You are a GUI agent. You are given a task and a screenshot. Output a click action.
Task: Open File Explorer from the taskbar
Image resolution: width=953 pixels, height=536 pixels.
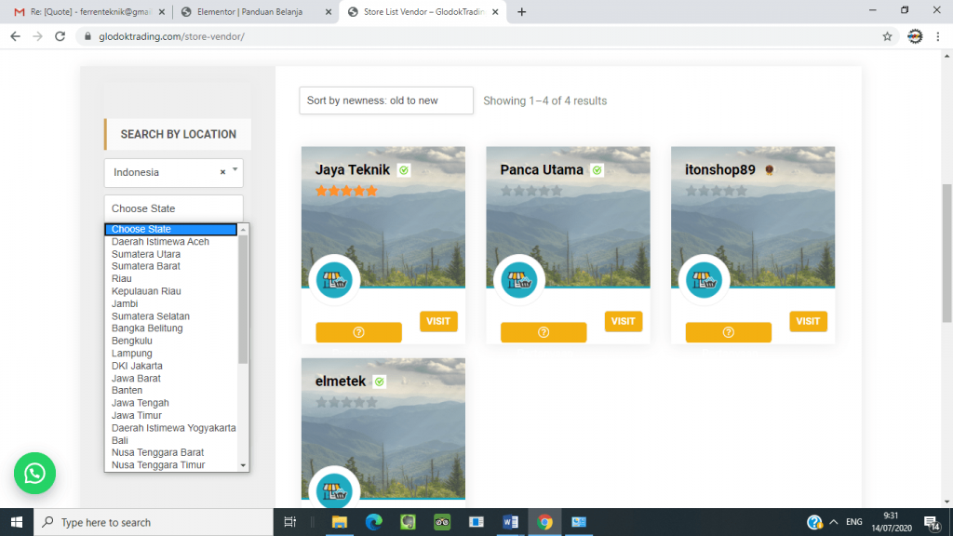[339, 522]
